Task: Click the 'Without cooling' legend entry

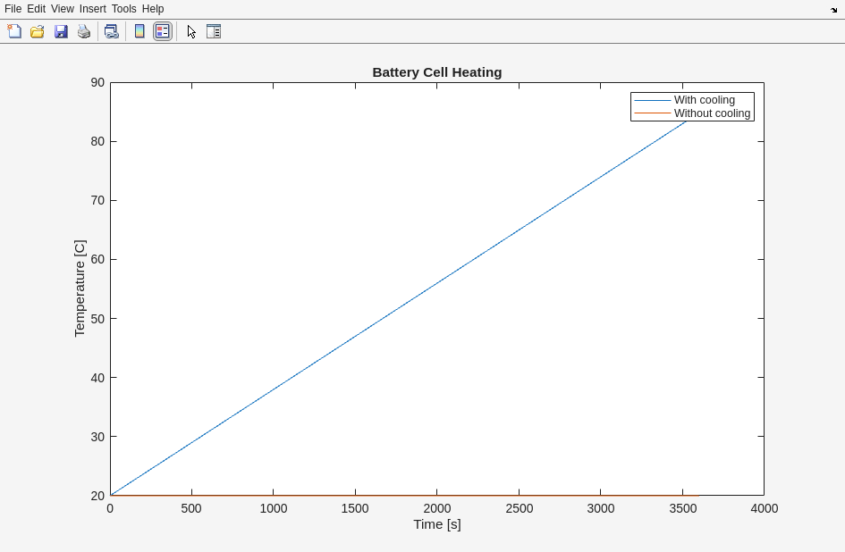Action: coord(712,113)
